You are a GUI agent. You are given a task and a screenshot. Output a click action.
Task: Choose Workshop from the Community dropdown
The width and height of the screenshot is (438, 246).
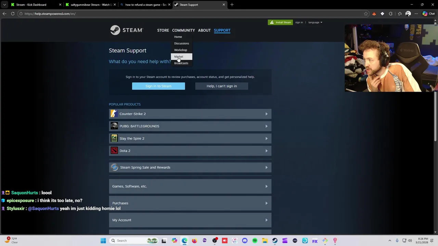(x=180, y=50)
